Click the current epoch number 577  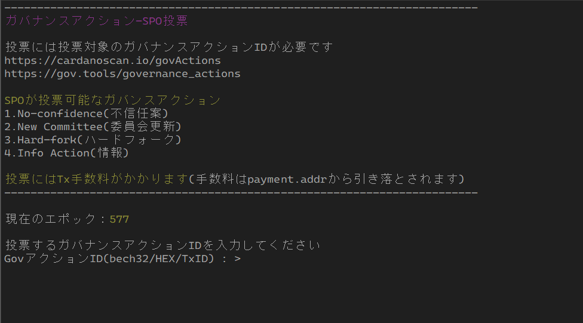[119, 219]
